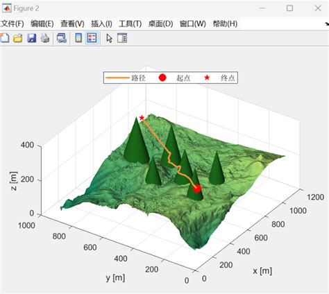
Task: Open the Property Inspector icon
Action: (122, 38)
